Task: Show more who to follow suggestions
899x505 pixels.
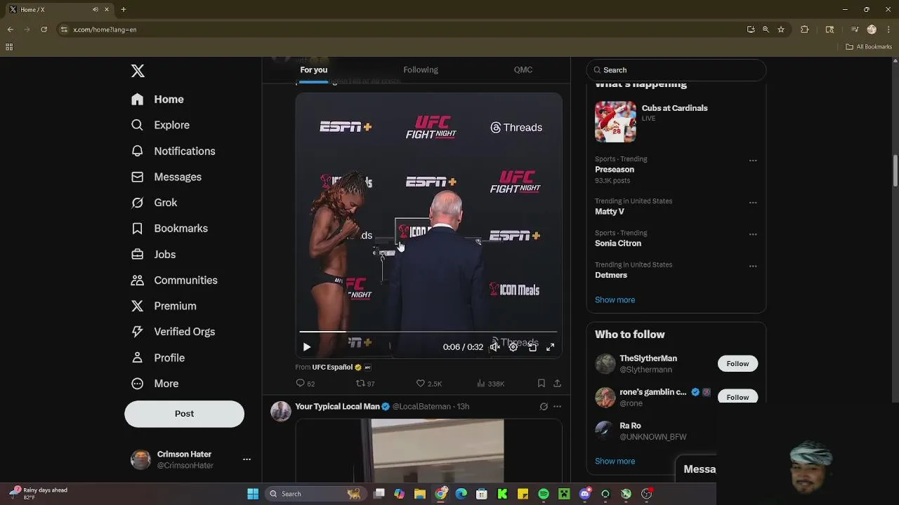Action: coord(615,462)
